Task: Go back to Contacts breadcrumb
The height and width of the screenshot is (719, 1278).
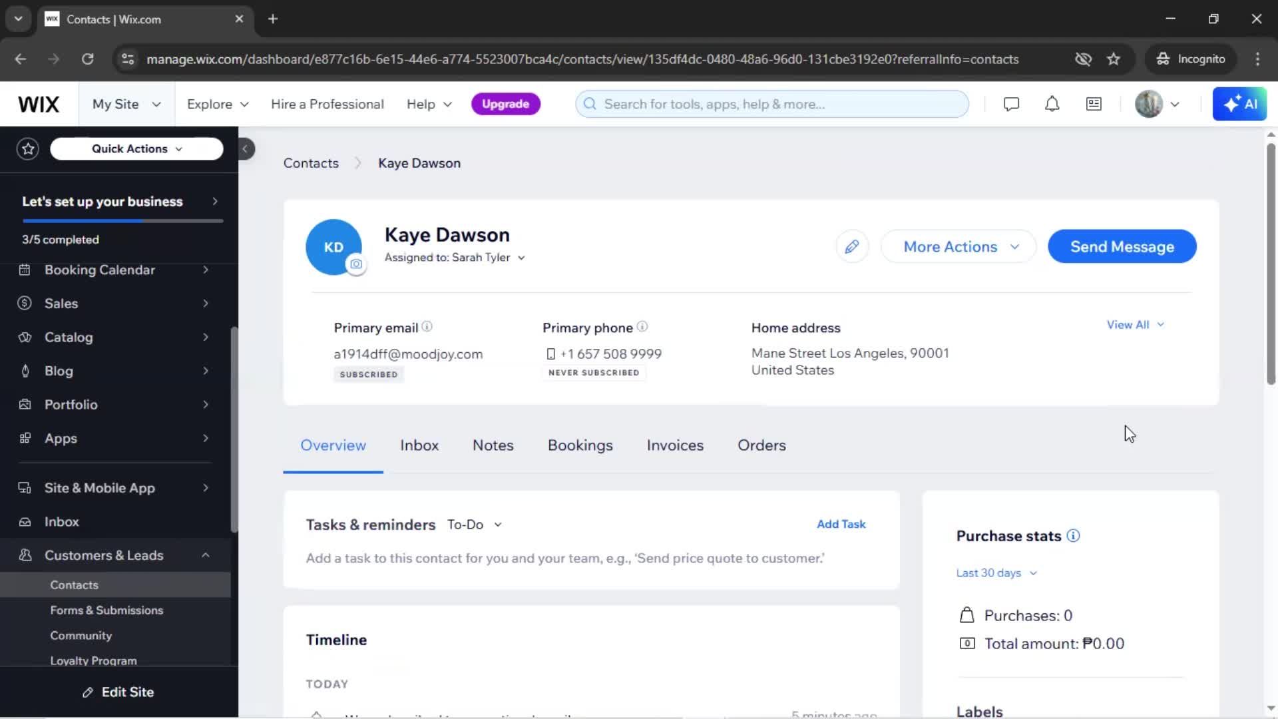Action: (x=311, y=163)
